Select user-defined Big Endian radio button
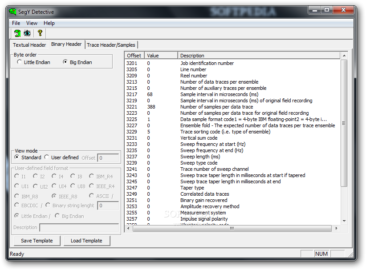 69,216
